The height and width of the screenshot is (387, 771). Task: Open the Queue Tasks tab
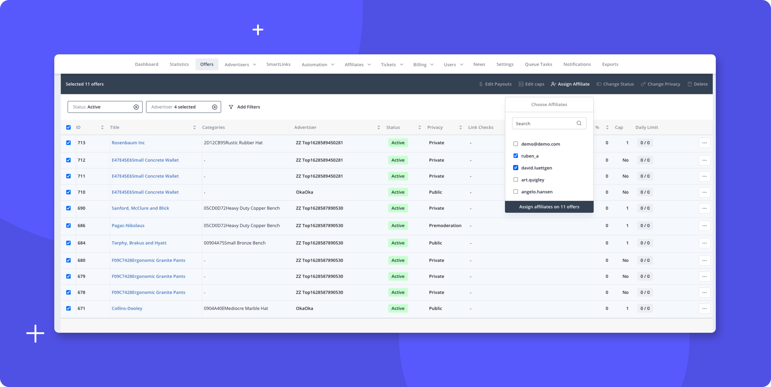(x=538, y=64)
